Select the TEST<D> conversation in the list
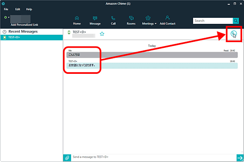Screen dimensions: 244x162 [x=31, y=37]
